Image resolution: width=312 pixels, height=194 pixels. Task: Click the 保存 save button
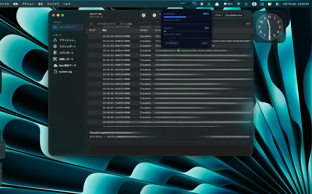248,24
